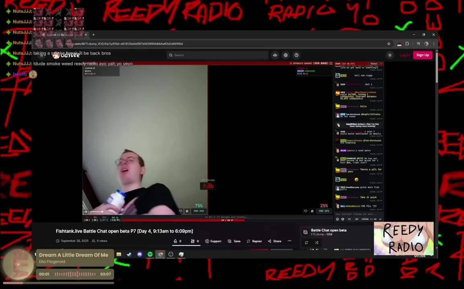The width and height of the screenshot is (464, 289).
Task: Open Chrome profile avatar
Action: tap(426, 44)
